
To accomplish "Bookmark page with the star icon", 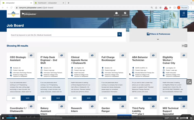I will (x=161, y=8).
